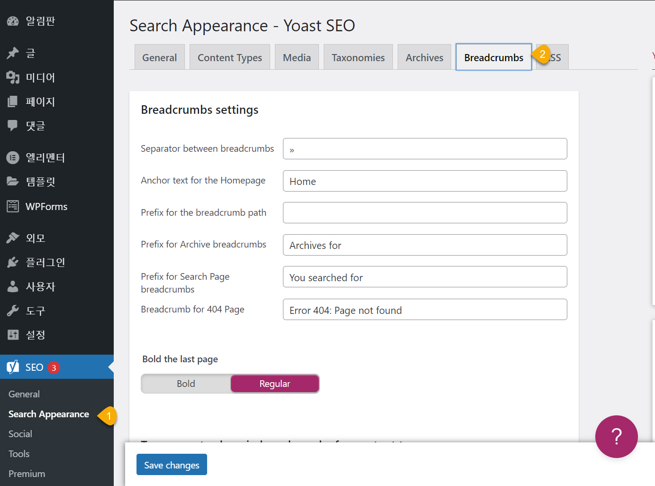
Task: Click the Breadcrumbs settings heading
Action: (200, 110)
